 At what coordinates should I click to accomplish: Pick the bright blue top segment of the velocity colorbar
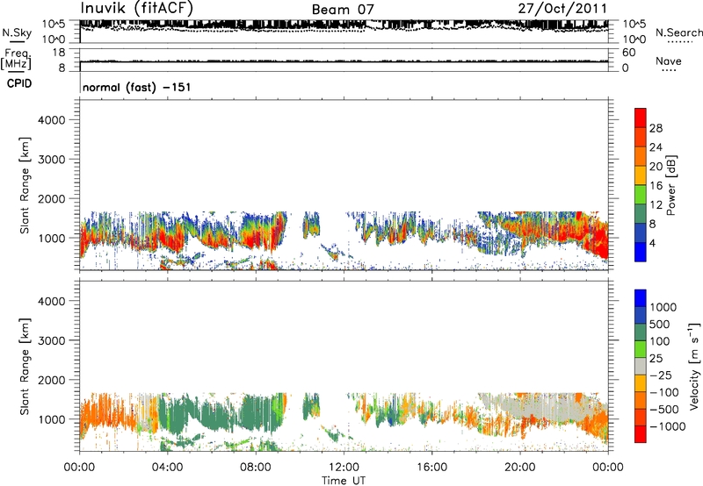pos(641,298)
